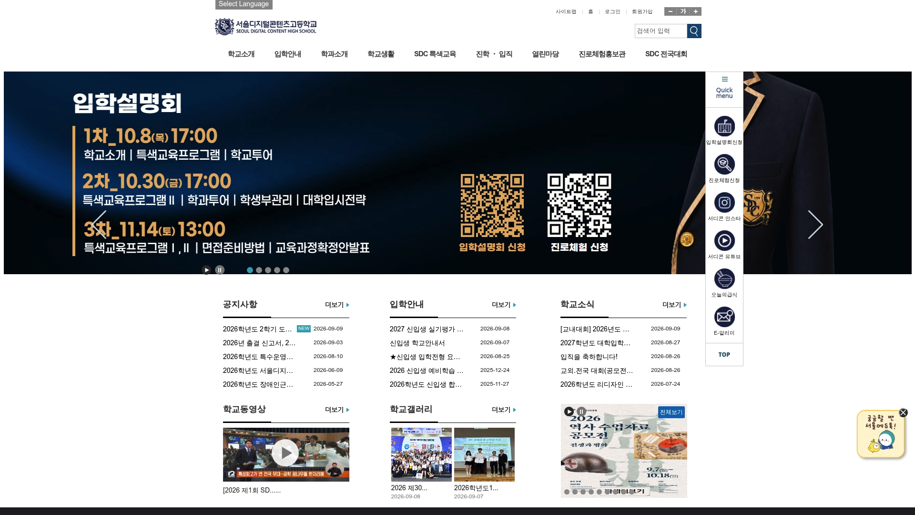915x515 pixels.
Task: Close the 서울에듀톡 chatbot popup
Action: (x=903, y=412)
